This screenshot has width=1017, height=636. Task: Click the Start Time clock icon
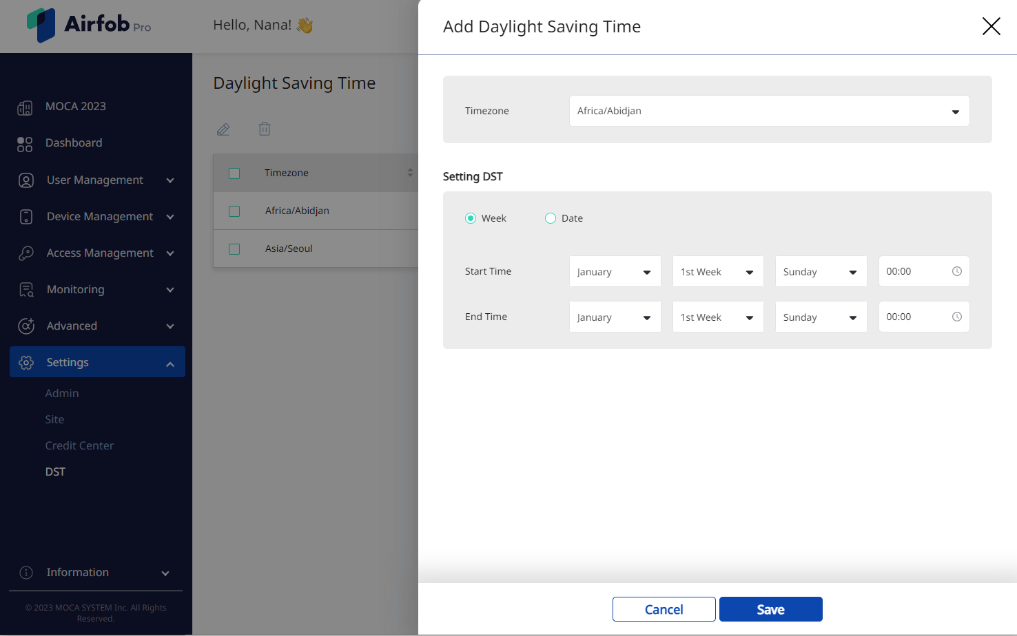click(x=957, y=271)
